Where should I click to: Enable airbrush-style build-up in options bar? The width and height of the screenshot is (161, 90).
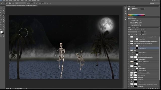click(x=48, y=3)
